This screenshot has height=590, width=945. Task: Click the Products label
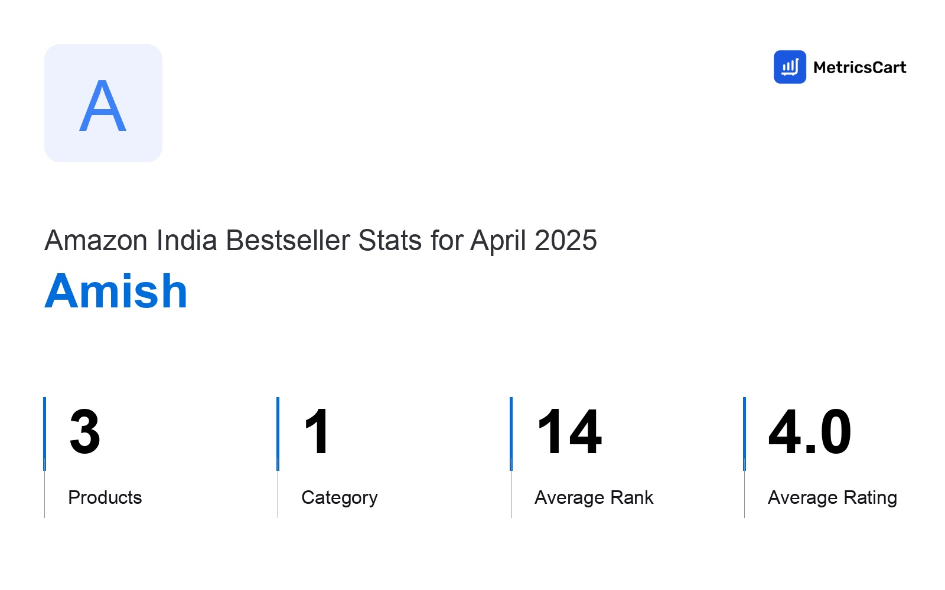coord(105,497)
